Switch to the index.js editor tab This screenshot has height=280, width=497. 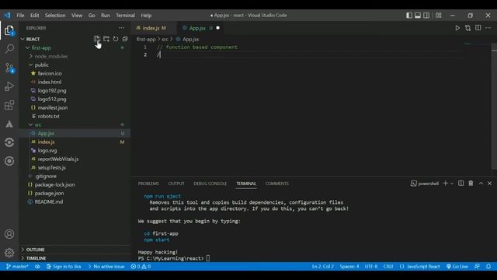click(154, 28)
